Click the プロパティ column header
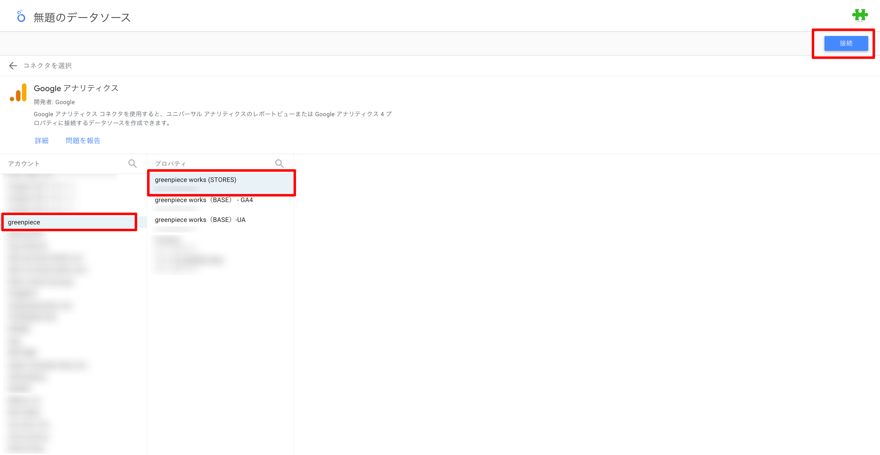Viewport: 880px width, 455px height. 170,164
